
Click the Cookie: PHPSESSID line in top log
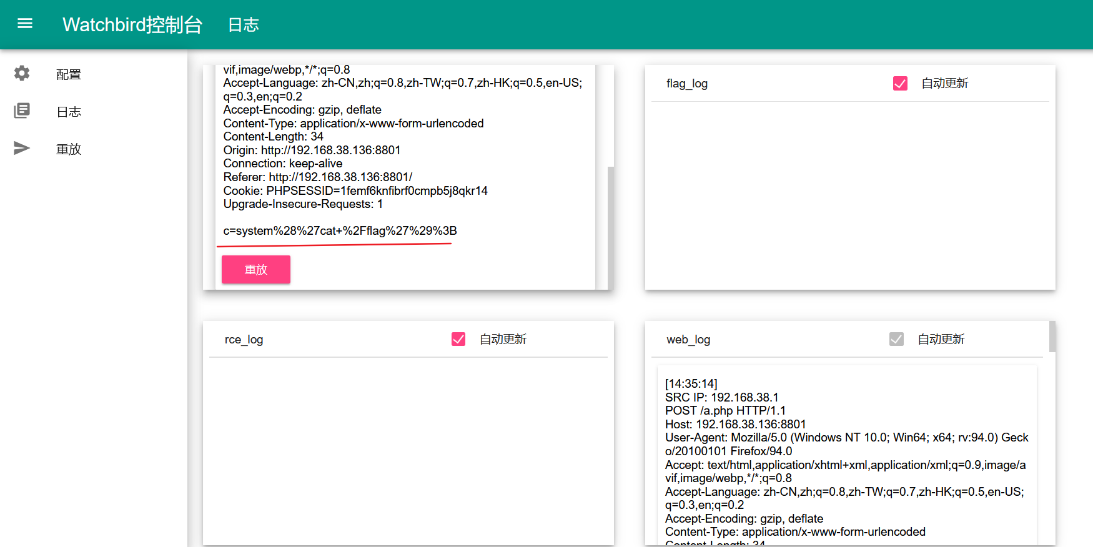(355, 191)
